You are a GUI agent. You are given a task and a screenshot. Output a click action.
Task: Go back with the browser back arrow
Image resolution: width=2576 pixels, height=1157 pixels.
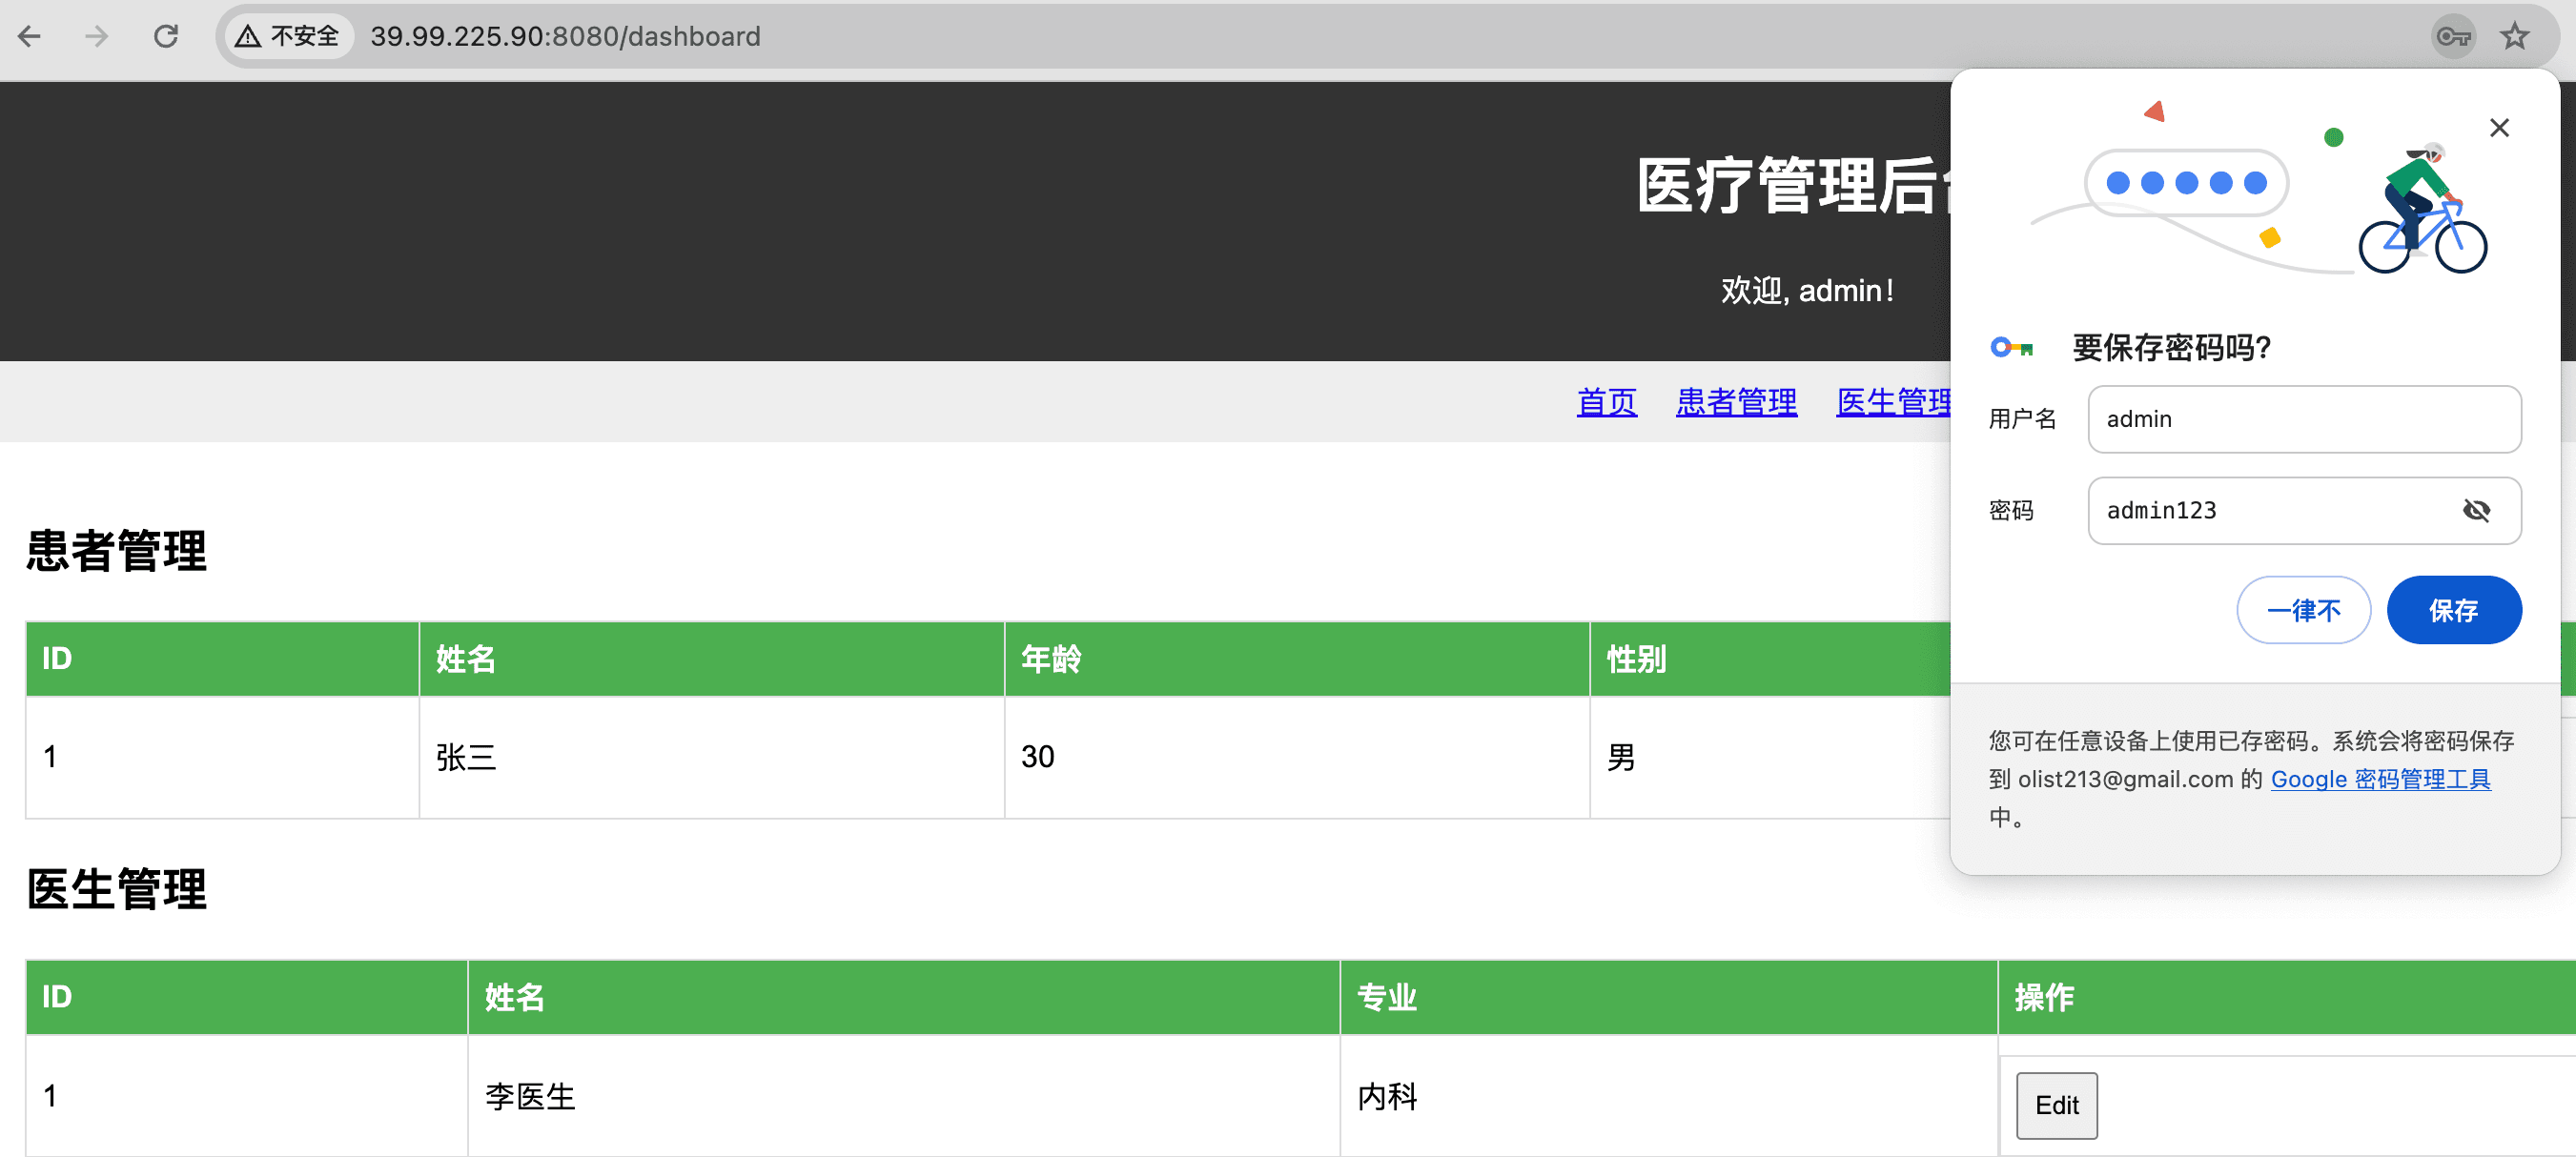pos(30,37)
